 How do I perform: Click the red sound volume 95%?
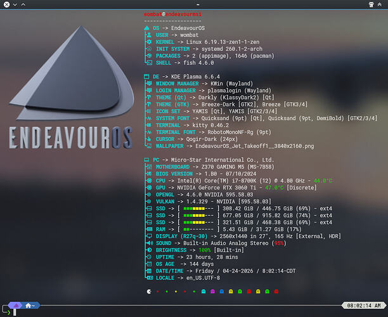279,243
